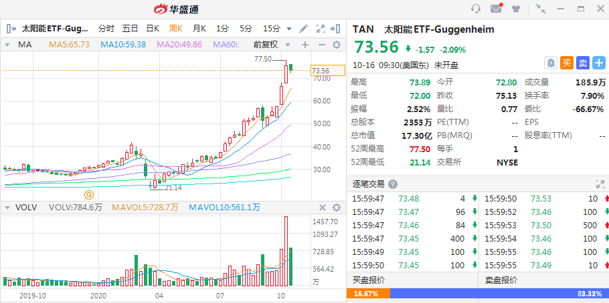The width and height of the screenshot is (609, 303).
Task: Click the Huashengtong logo
Action: coord(176,9)
